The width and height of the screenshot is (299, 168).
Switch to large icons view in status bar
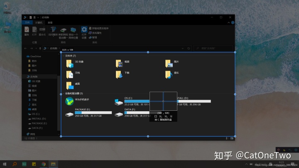(x=232, y=139)
